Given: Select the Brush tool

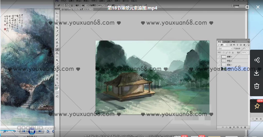Looking at the screenshot, I should [x=57, y=39].
